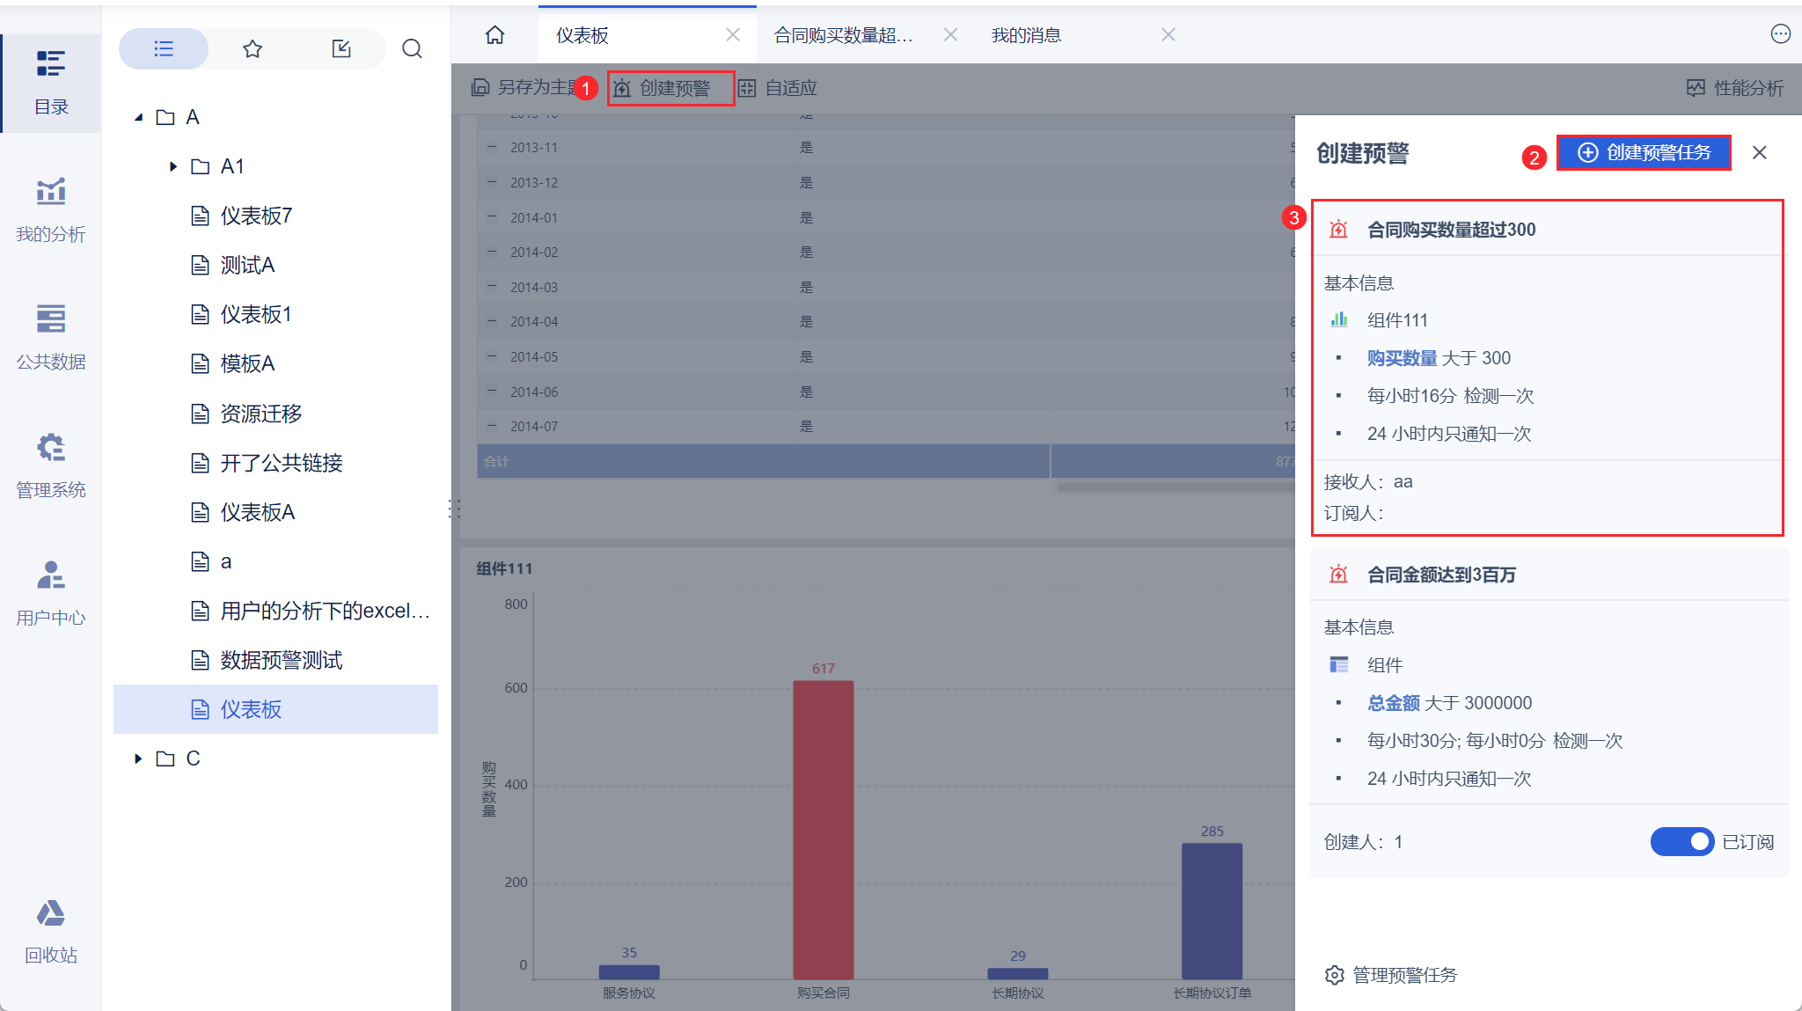
Task: Open the 回收站 recycle bin
Action: [50, 931]
